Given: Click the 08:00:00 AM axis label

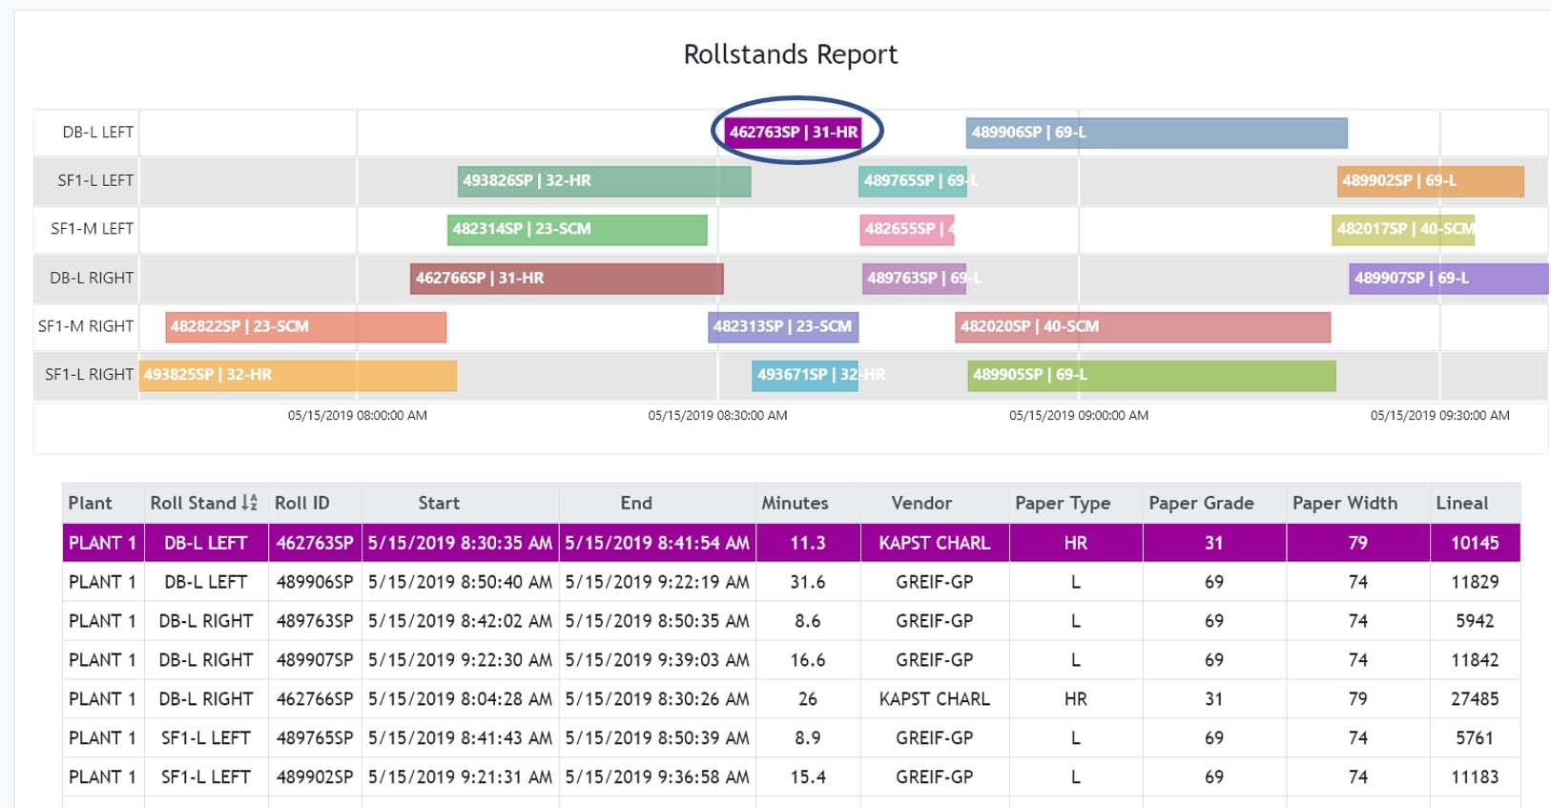Looking at the screenshot, I should click(x=358, y=416).
